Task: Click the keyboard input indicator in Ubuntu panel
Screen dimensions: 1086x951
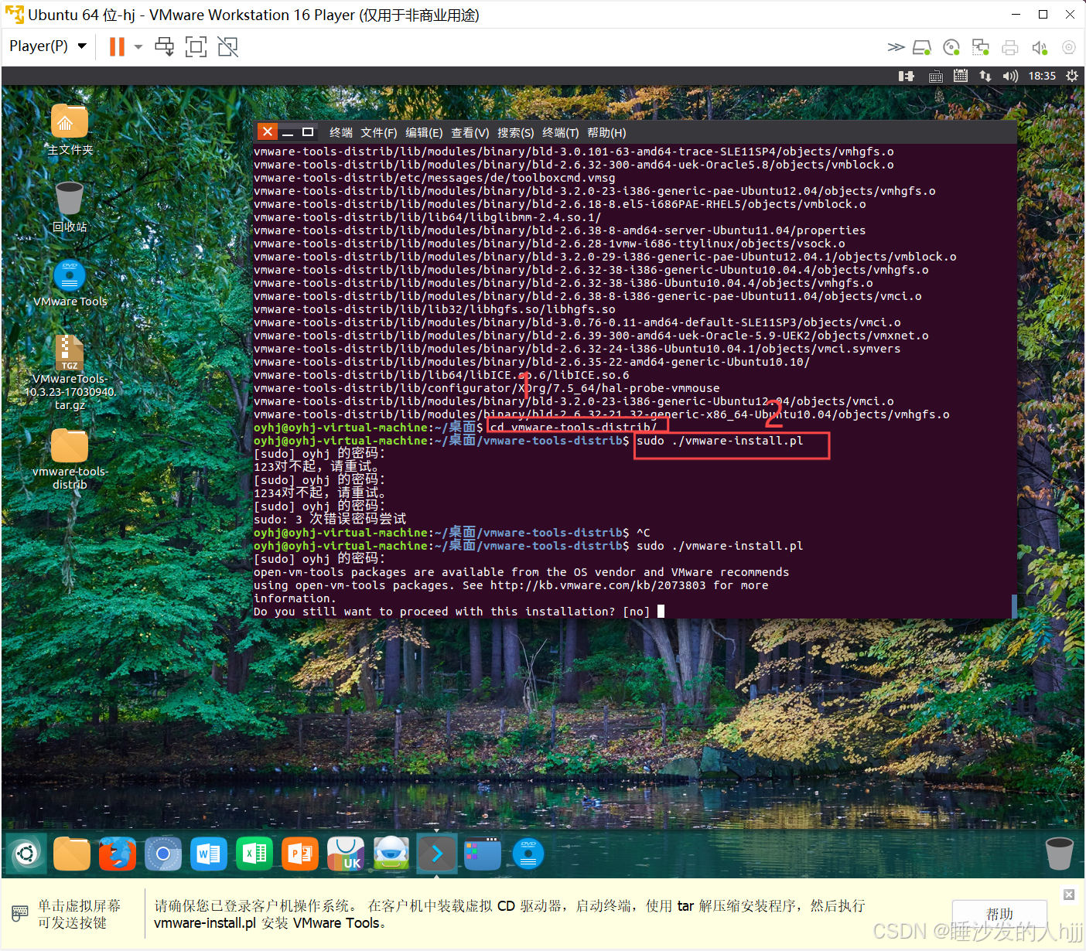Action: (x=935, y=76)
